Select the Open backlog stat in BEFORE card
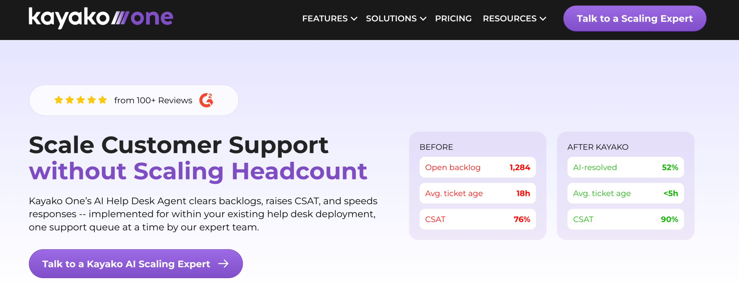 coord(477,167)
